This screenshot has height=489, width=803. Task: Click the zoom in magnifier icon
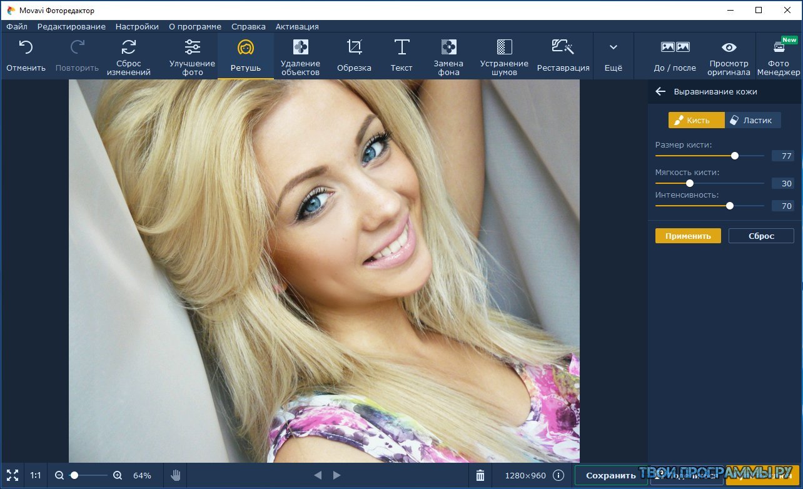click(118, 475)
